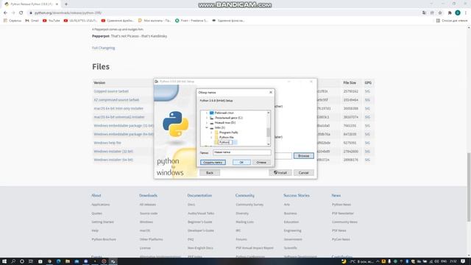The width and height of the screenshot is (471, 265).
Task: Close the Обзор папок dialog
Action: tap(271, 93)
